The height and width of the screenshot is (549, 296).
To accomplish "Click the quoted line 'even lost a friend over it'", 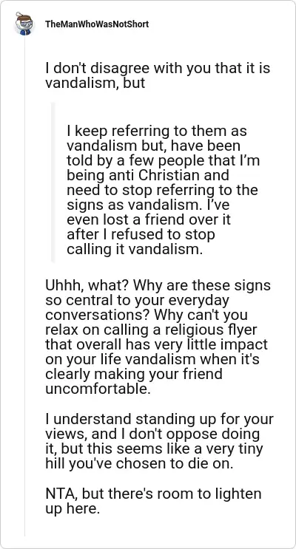I will click(x=149, y=219).
